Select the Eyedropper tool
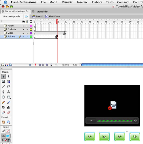 (x=4, y=113)
